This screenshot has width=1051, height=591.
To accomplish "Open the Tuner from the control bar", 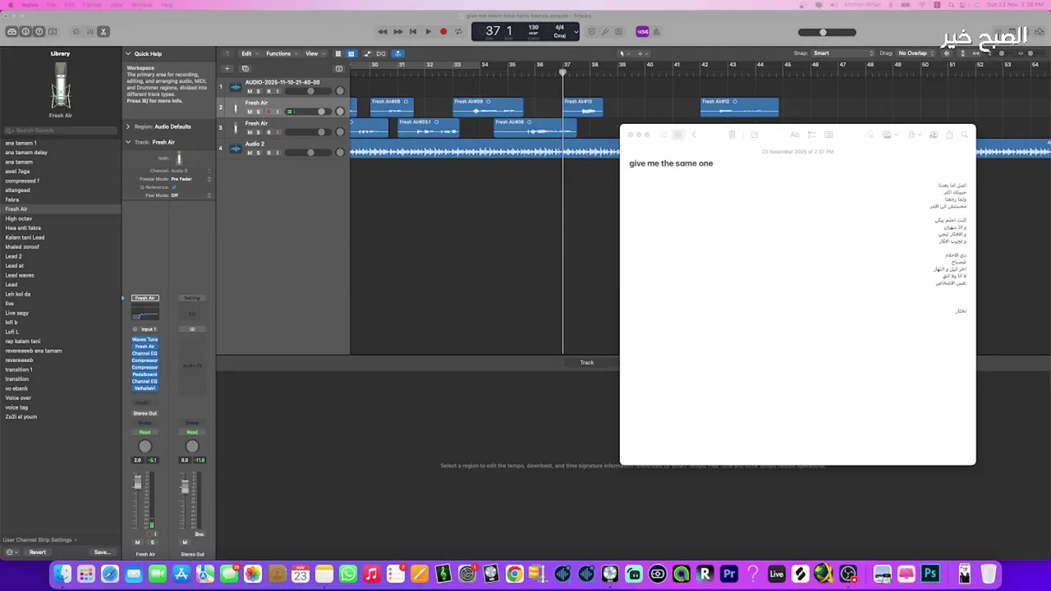I will coord(605,32).
